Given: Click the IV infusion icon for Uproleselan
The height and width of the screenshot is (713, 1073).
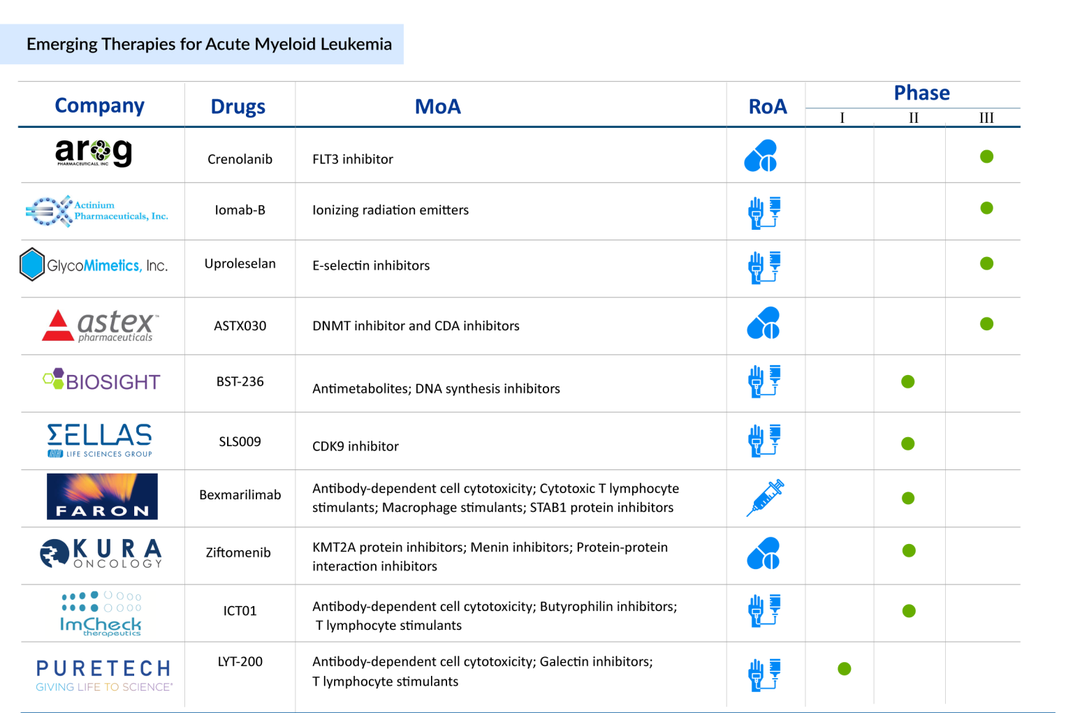Looking at the screenshot, I should (x=765, y=265).
